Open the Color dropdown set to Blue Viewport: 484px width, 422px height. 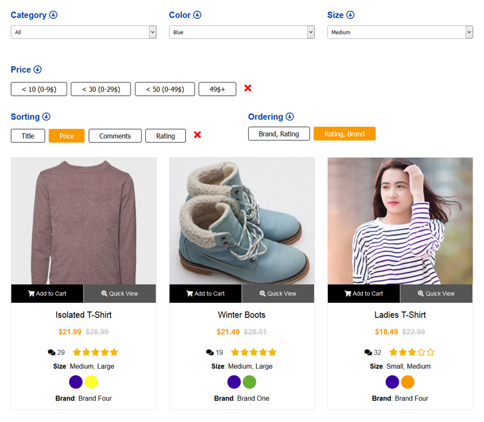[x=241, y=32]
